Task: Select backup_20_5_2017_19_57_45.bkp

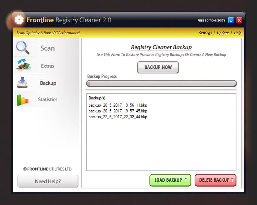Action: (118, 111)
